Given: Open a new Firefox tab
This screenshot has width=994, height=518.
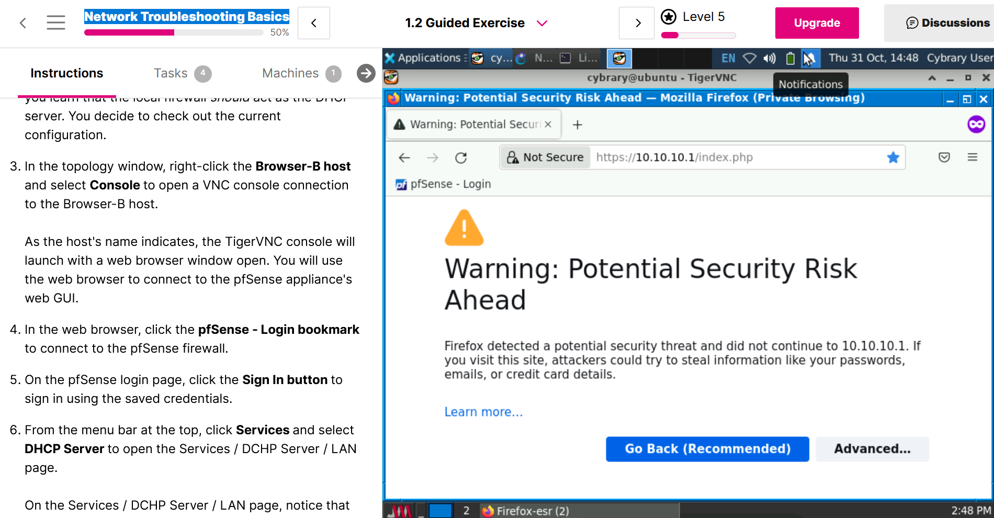Looking at the screenshot, I should (578, 125).
